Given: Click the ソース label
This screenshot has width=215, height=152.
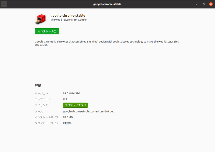Looking at the screenshot, I should (x=39, y=112).
